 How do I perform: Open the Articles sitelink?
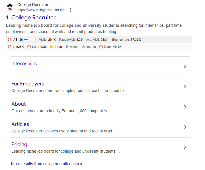click(20, 124)
